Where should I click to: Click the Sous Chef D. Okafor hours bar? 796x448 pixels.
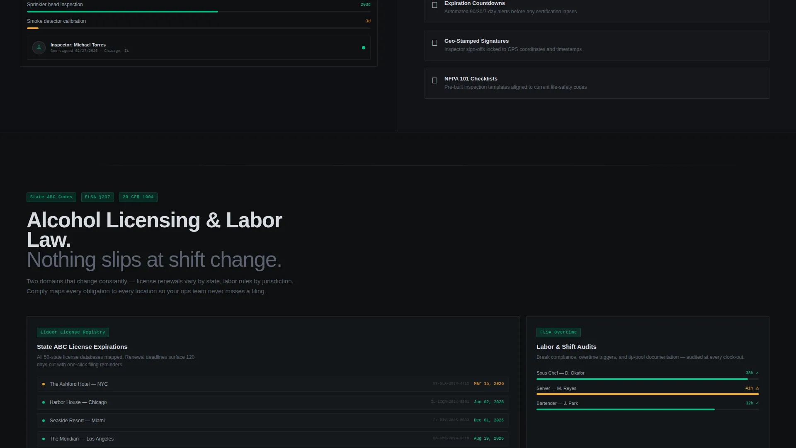[x=648, y=379]
